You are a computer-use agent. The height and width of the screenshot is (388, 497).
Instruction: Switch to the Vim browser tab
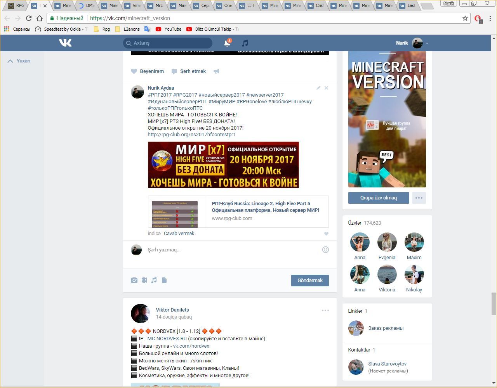tap(133, 5)
